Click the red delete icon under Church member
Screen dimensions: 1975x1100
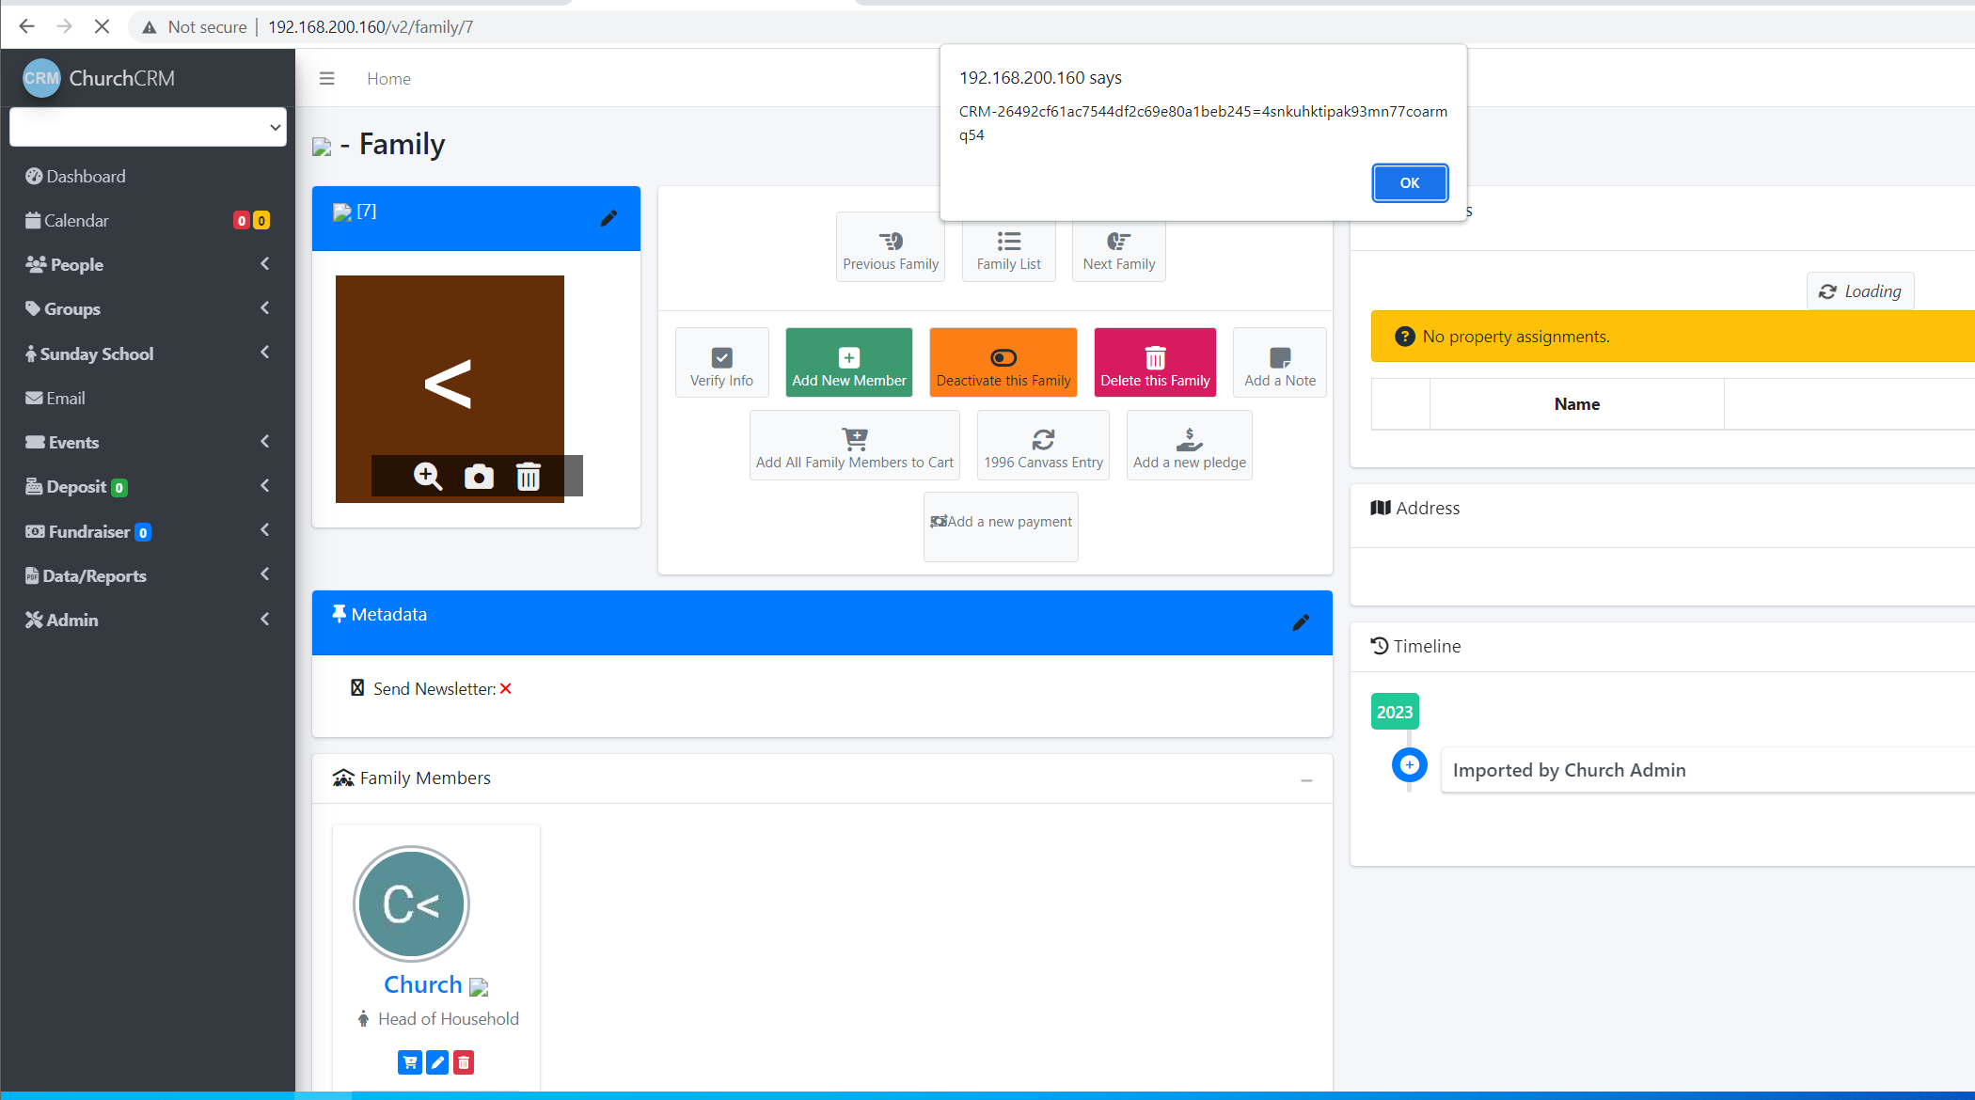[464, 1062]
